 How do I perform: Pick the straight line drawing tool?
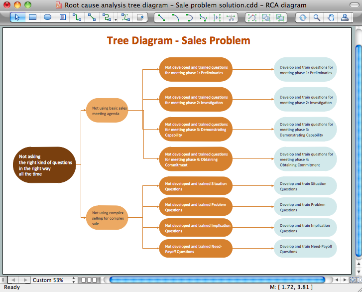click(x=161, y=17)
